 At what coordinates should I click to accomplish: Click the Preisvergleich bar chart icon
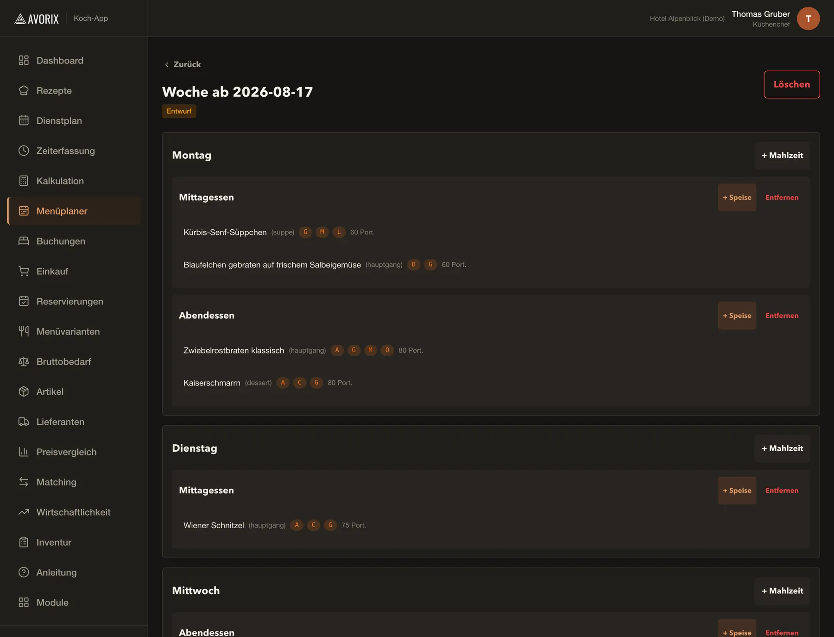24,452
